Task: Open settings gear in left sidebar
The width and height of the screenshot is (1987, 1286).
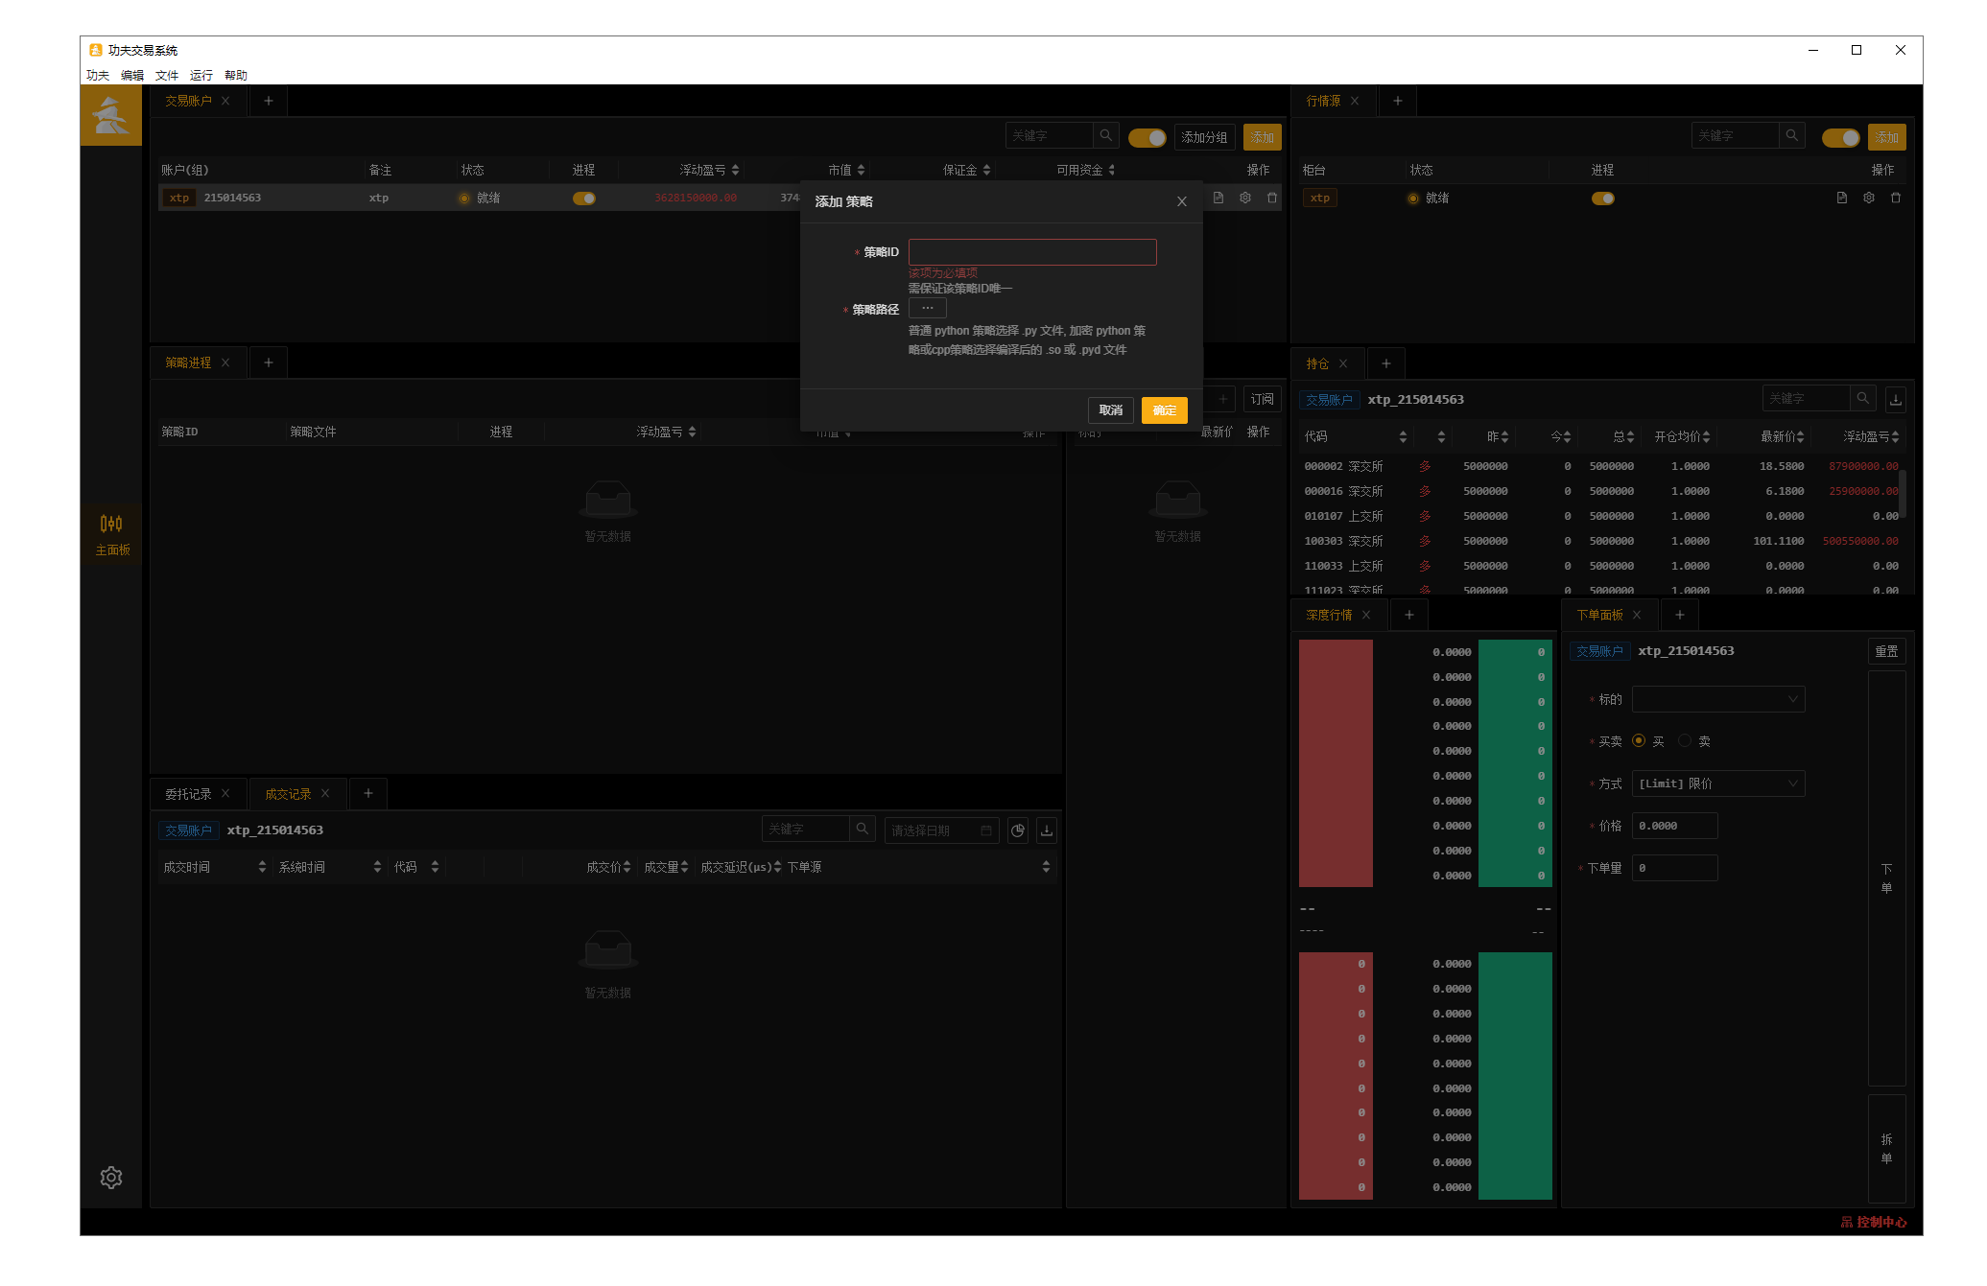Action: click(111, 1178)
